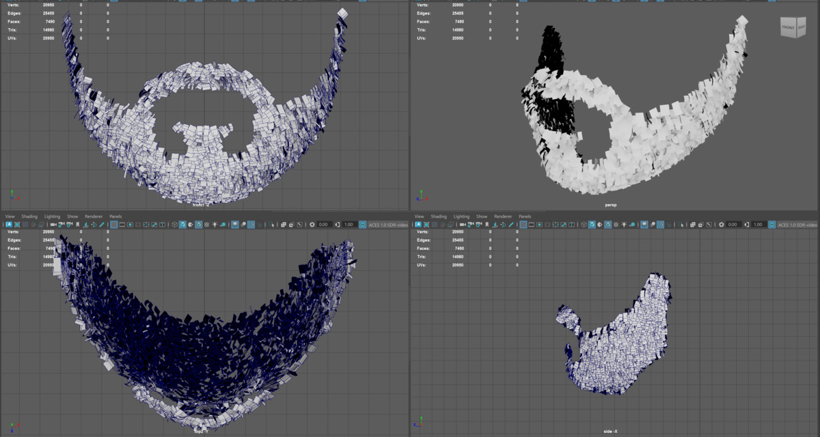Click the "side -X" viewport label
820x437 pixels.
pyautogui.click(x=610, y=431)
